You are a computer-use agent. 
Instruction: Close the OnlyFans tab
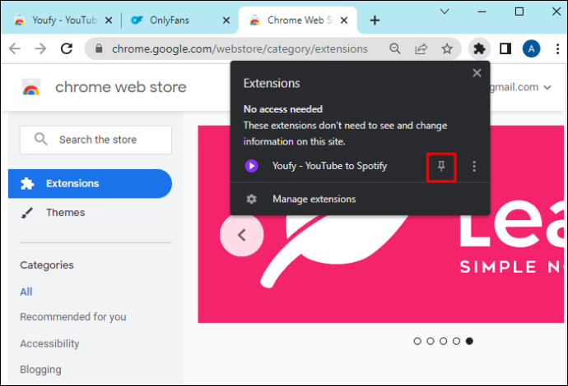(x=226, y=21)
